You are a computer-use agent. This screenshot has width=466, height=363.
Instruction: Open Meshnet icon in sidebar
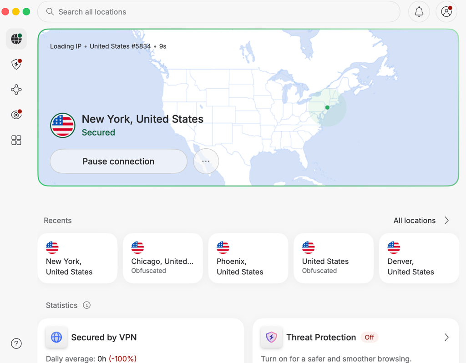pos(16,90)
